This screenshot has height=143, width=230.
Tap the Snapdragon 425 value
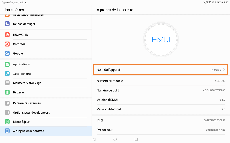tap(215, 130)
